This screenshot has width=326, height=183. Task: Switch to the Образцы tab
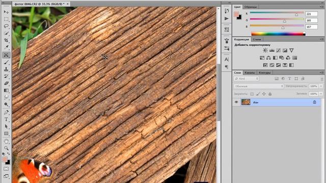(251, 7)
